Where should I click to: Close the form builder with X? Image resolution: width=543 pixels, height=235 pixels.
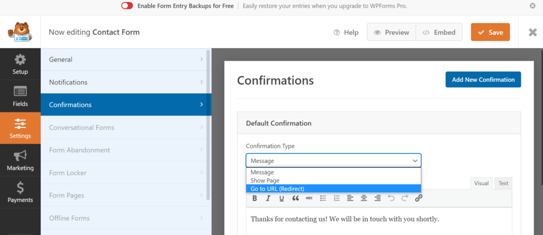[x=532, y=32]
